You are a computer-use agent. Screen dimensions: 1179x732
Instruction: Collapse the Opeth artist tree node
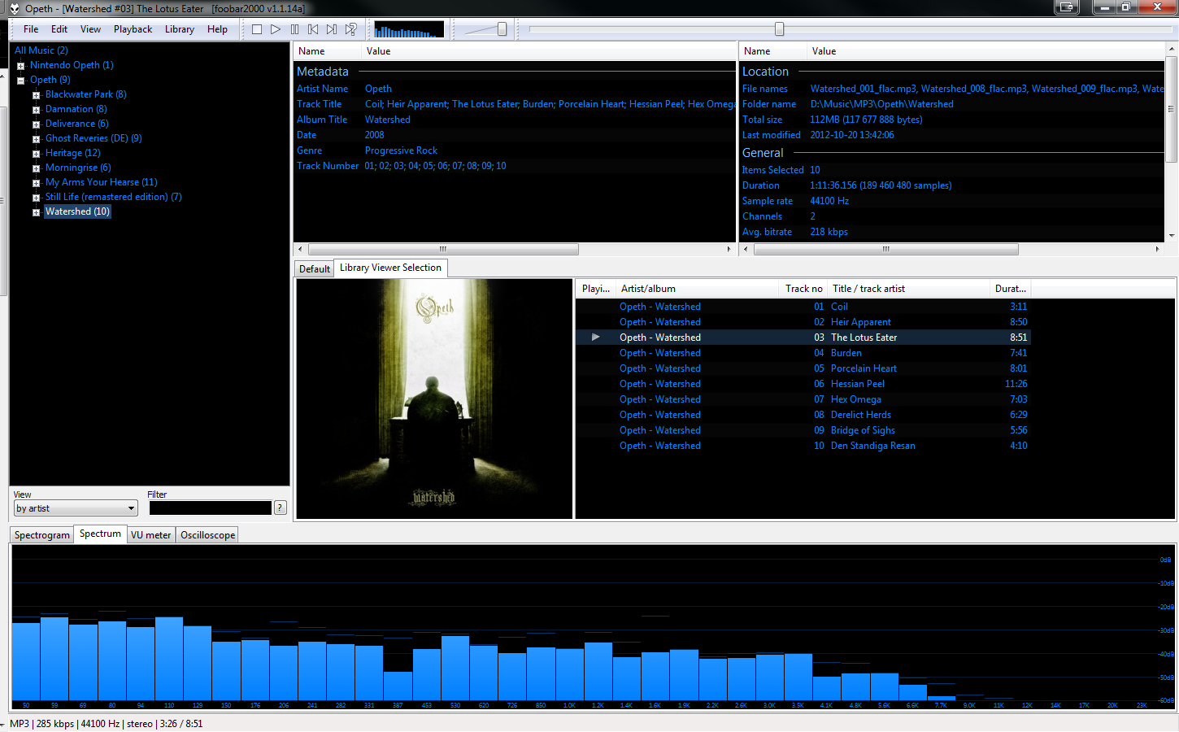(x=21, y=81)
